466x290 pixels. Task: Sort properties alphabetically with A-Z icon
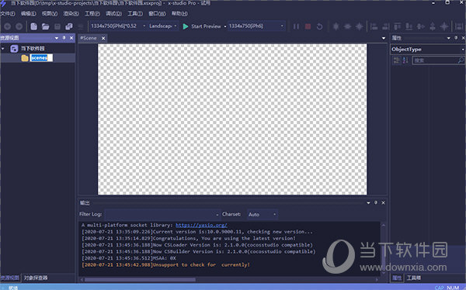coord(405,60)
